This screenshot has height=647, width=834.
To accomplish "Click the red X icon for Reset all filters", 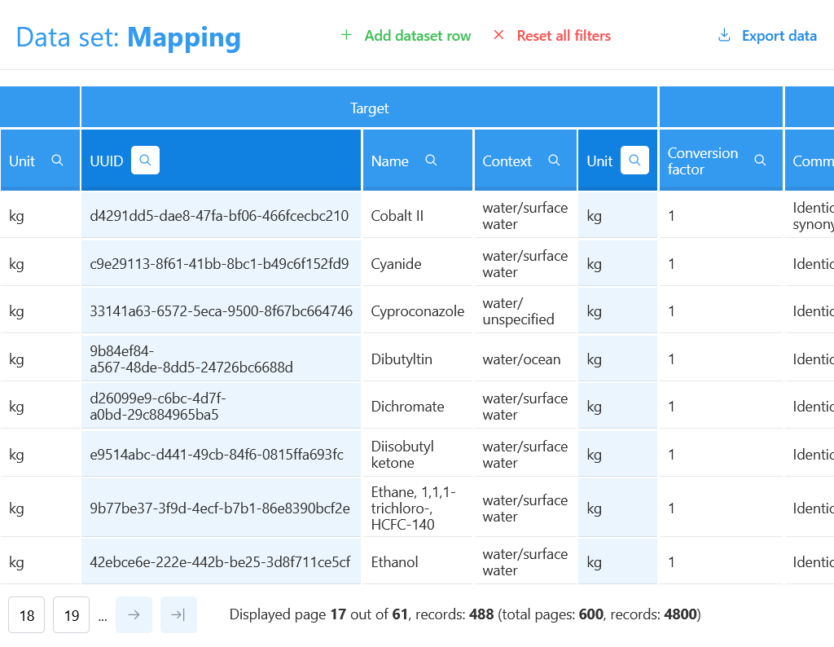I will (x=498, y=35).
